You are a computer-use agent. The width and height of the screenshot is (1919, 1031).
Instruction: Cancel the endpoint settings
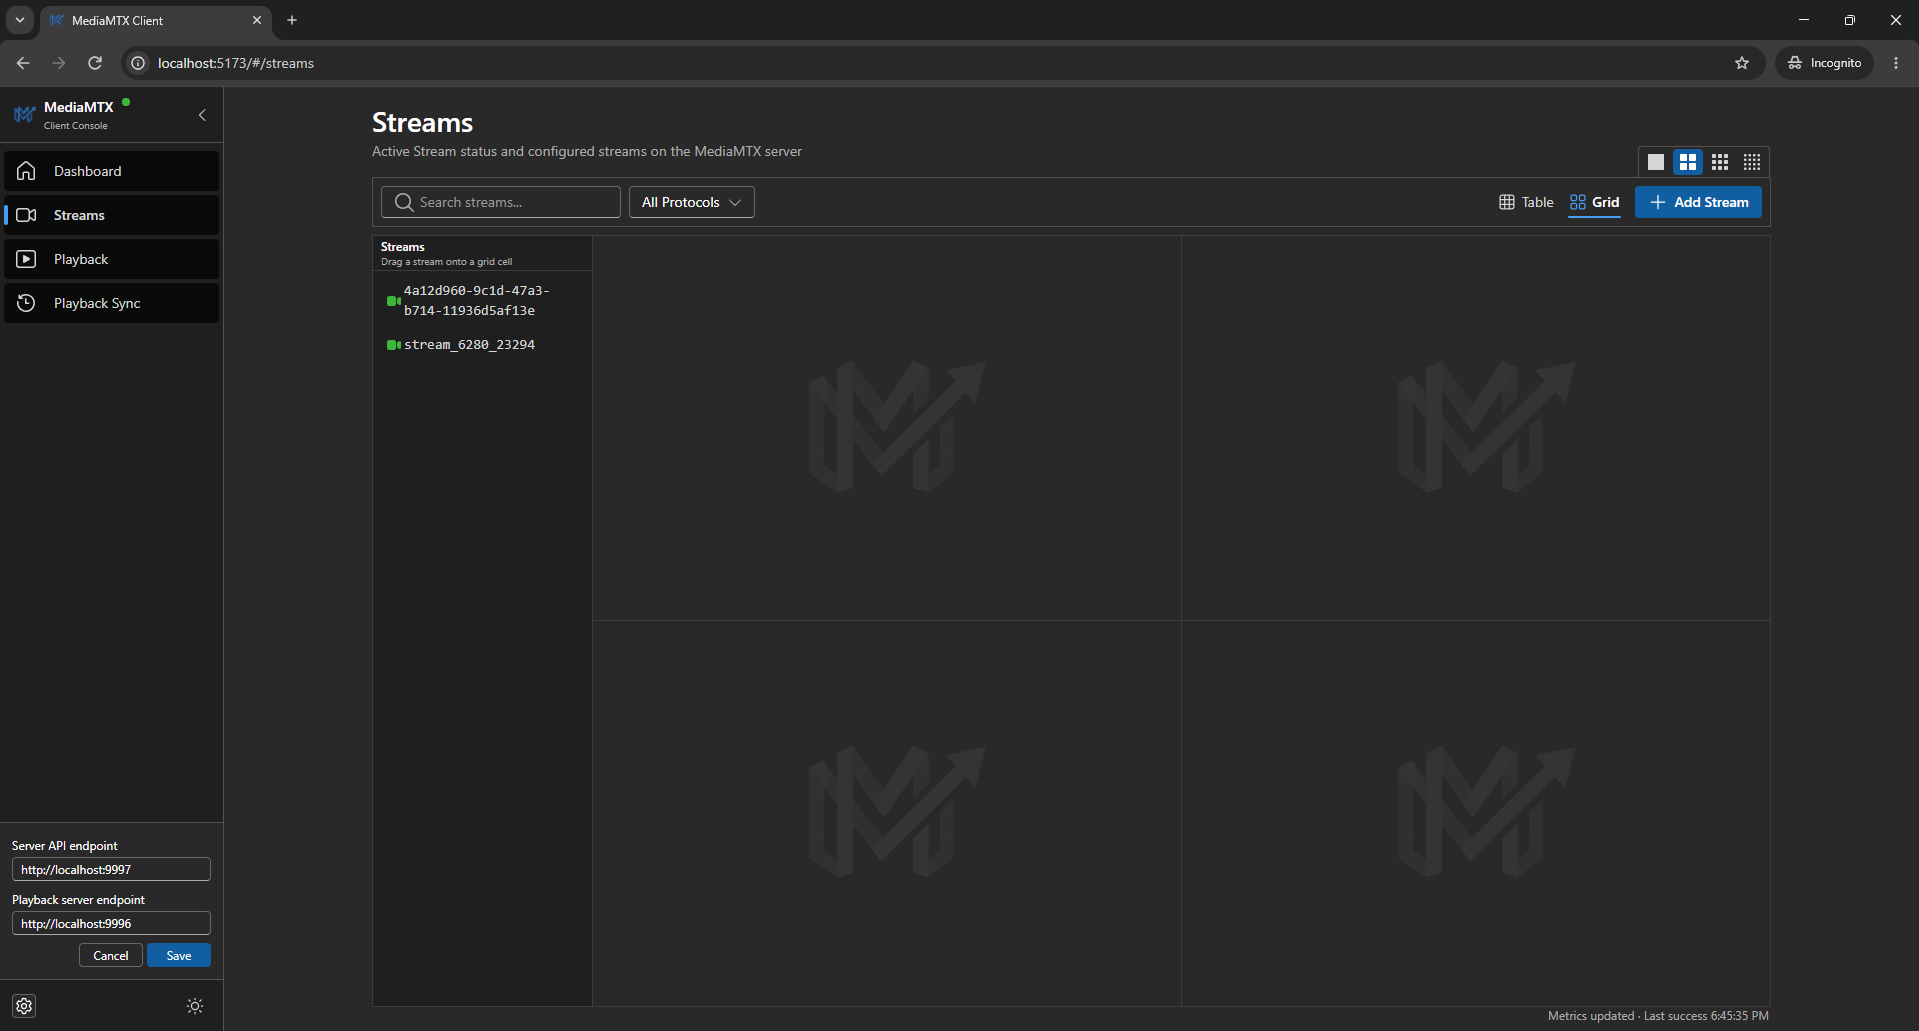pyautogui.click(x=111, y=955)
